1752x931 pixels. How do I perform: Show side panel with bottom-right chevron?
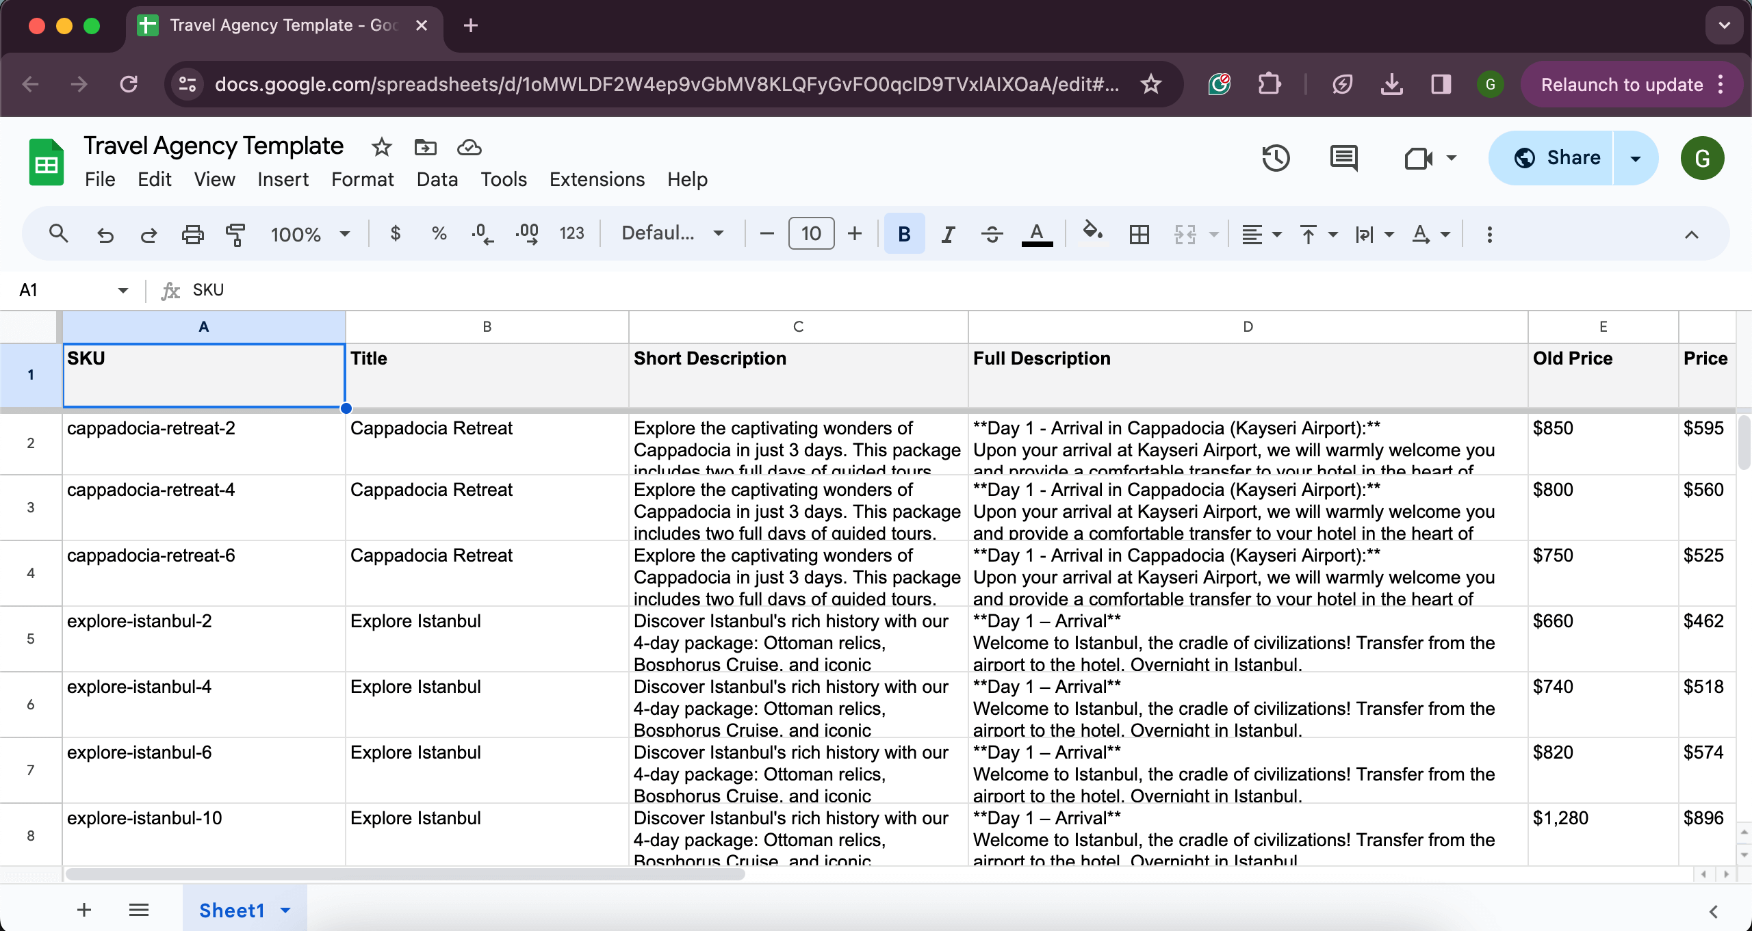pos(1713,911)
